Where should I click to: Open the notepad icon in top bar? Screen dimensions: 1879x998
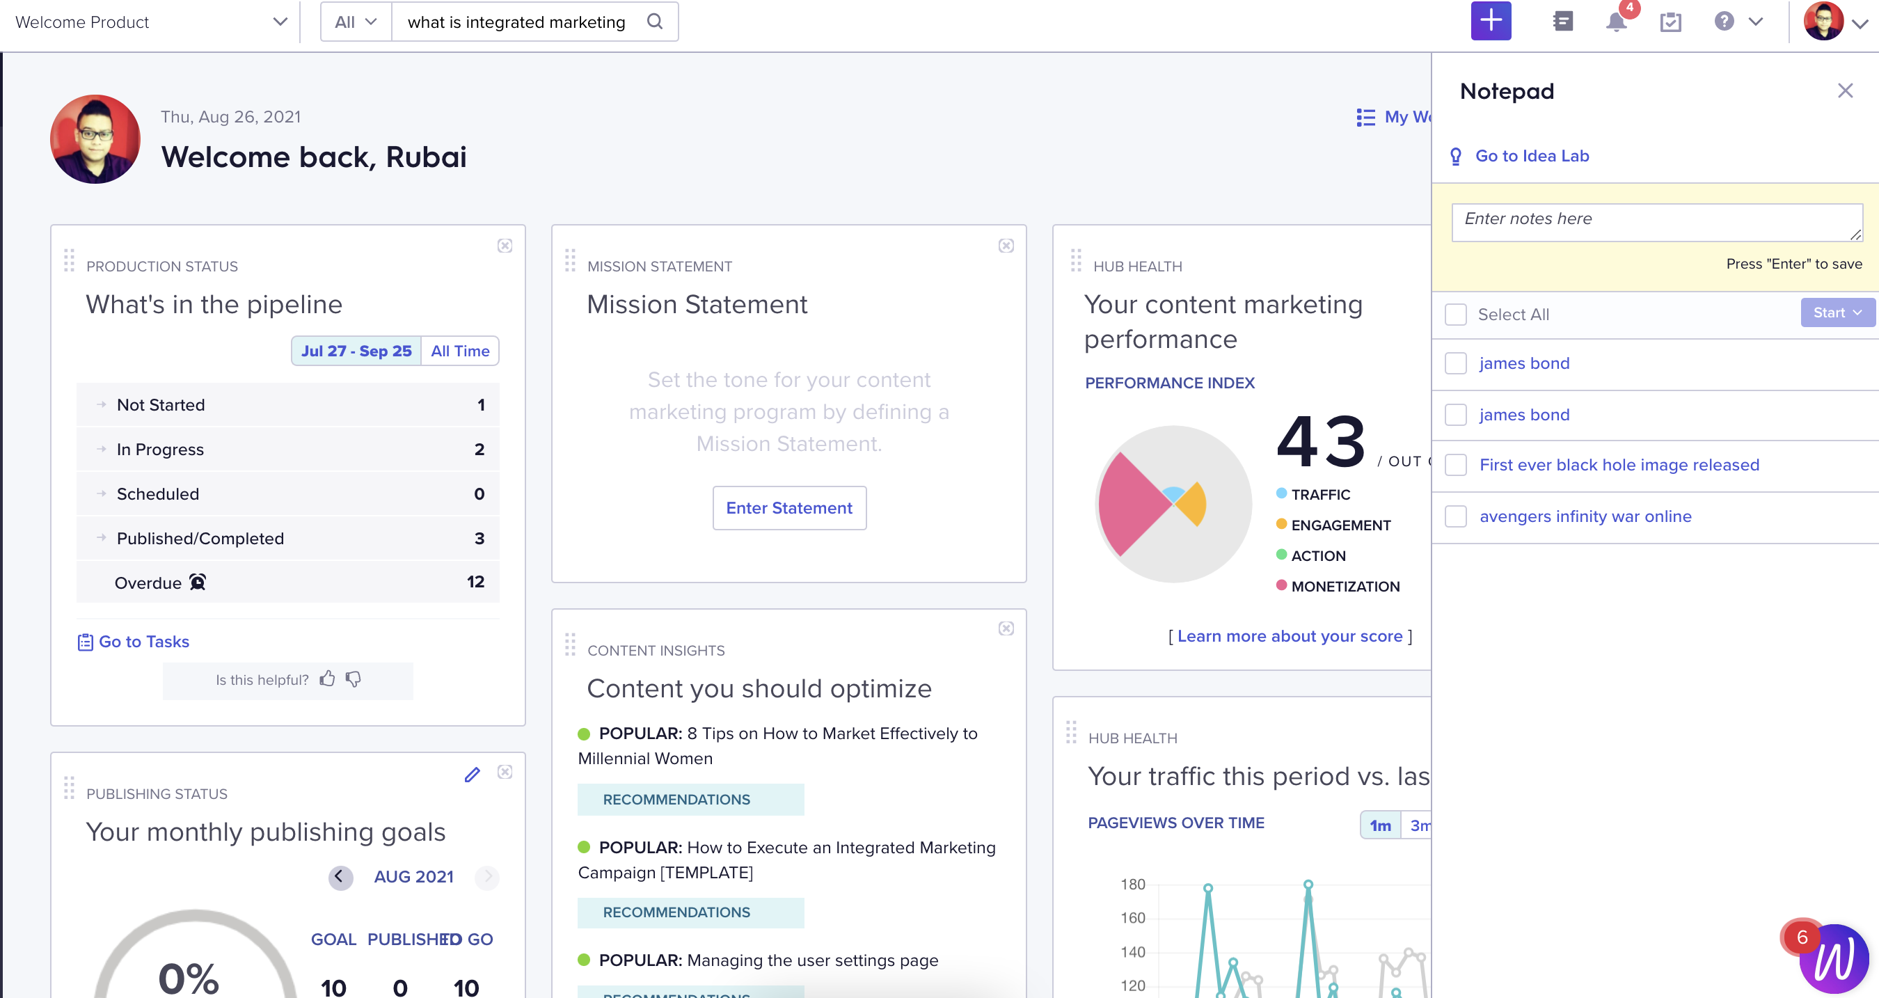click(x=1562, y=22)
